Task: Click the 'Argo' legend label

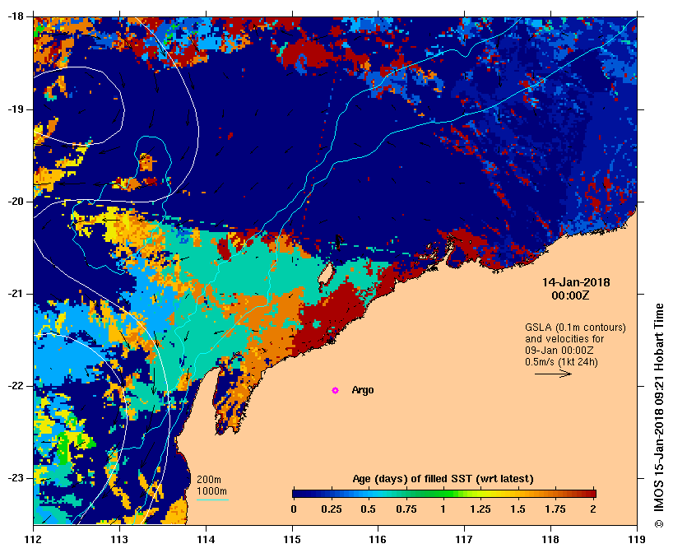Action: (363, 390)
